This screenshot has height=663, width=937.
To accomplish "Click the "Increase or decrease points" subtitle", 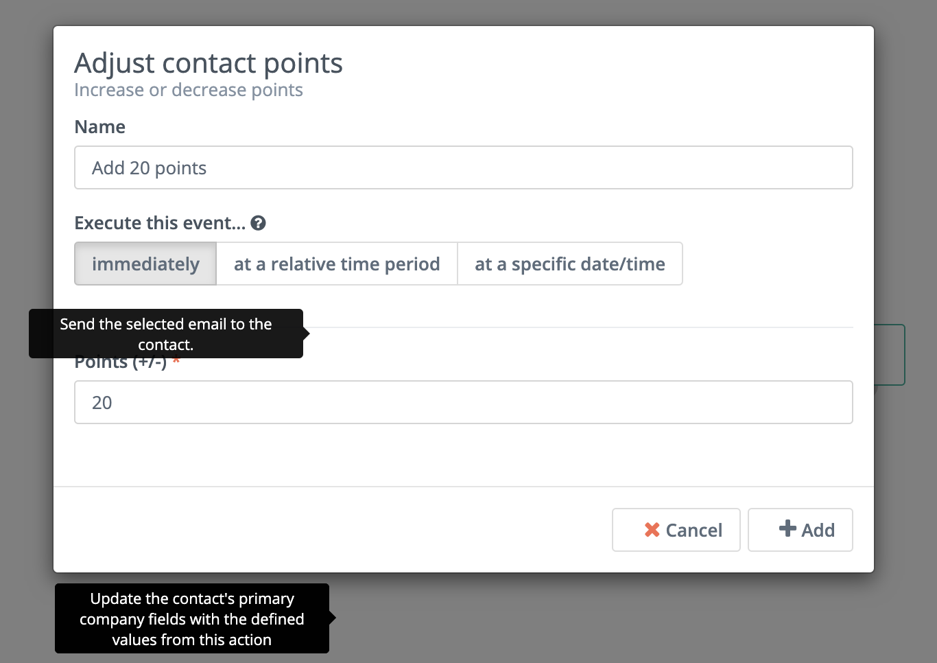I will pos(189,90).
